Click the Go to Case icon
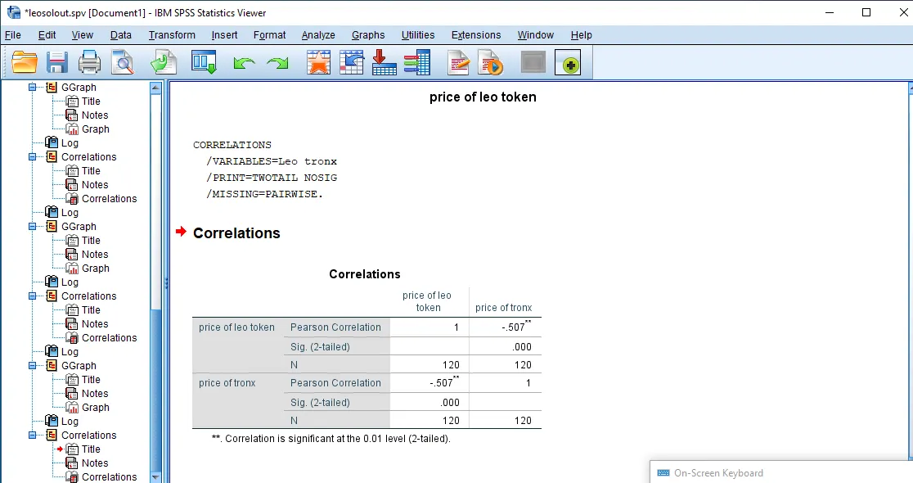 [351, 62]
